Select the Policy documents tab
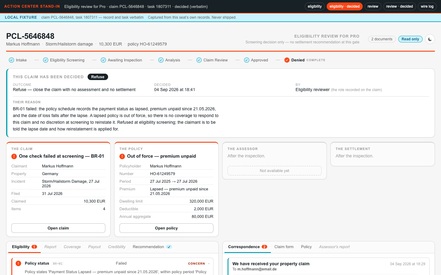This screenshot has width=441, height=275. (306, 247)
